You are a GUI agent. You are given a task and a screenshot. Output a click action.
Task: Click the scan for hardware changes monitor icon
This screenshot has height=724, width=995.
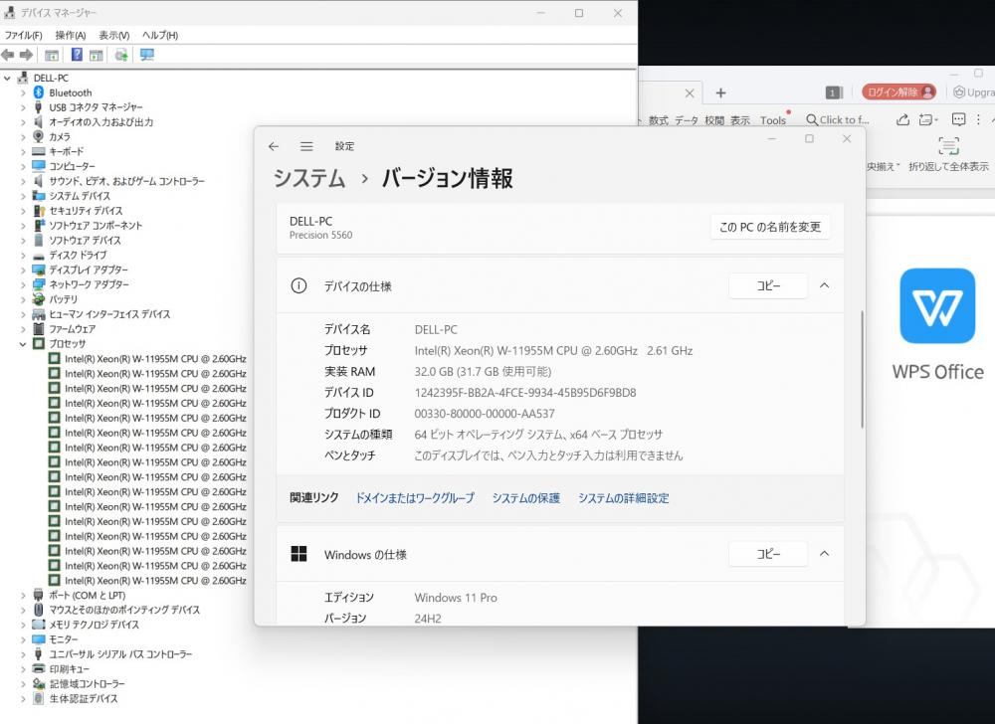click(x=147, y=55)
